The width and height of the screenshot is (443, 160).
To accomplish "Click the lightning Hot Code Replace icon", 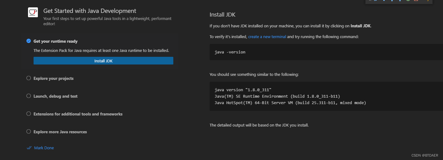I will [x=428, y=1].
